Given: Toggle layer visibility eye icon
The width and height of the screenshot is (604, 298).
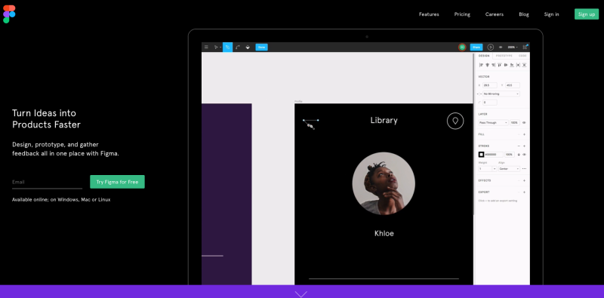Looking at the screenshot, I should (x=524, y=122).
